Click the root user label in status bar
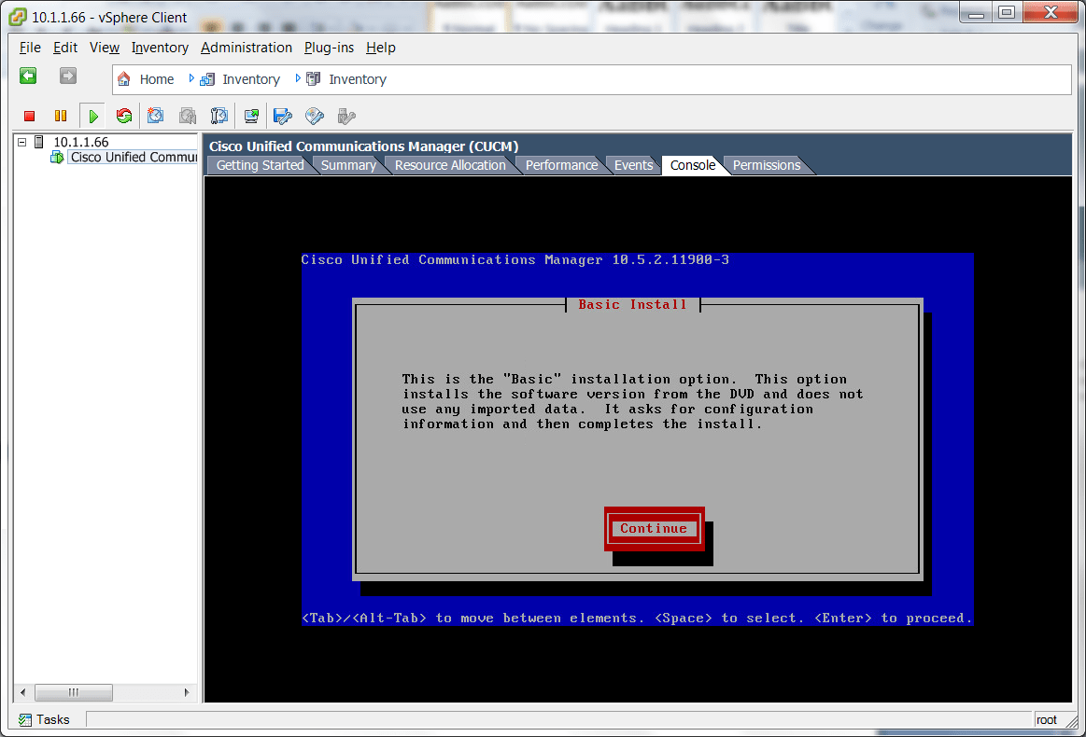Screen dimensions: 1086x737 [1047, 719]
